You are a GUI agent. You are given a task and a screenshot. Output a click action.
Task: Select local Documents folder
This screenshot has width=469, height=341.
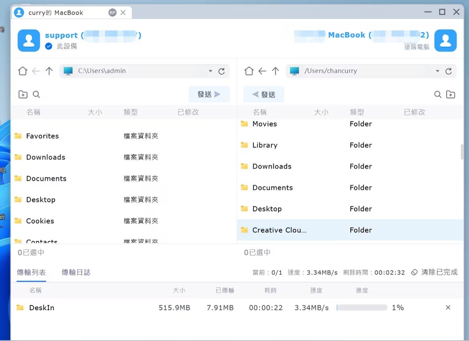tap(123, 179)
